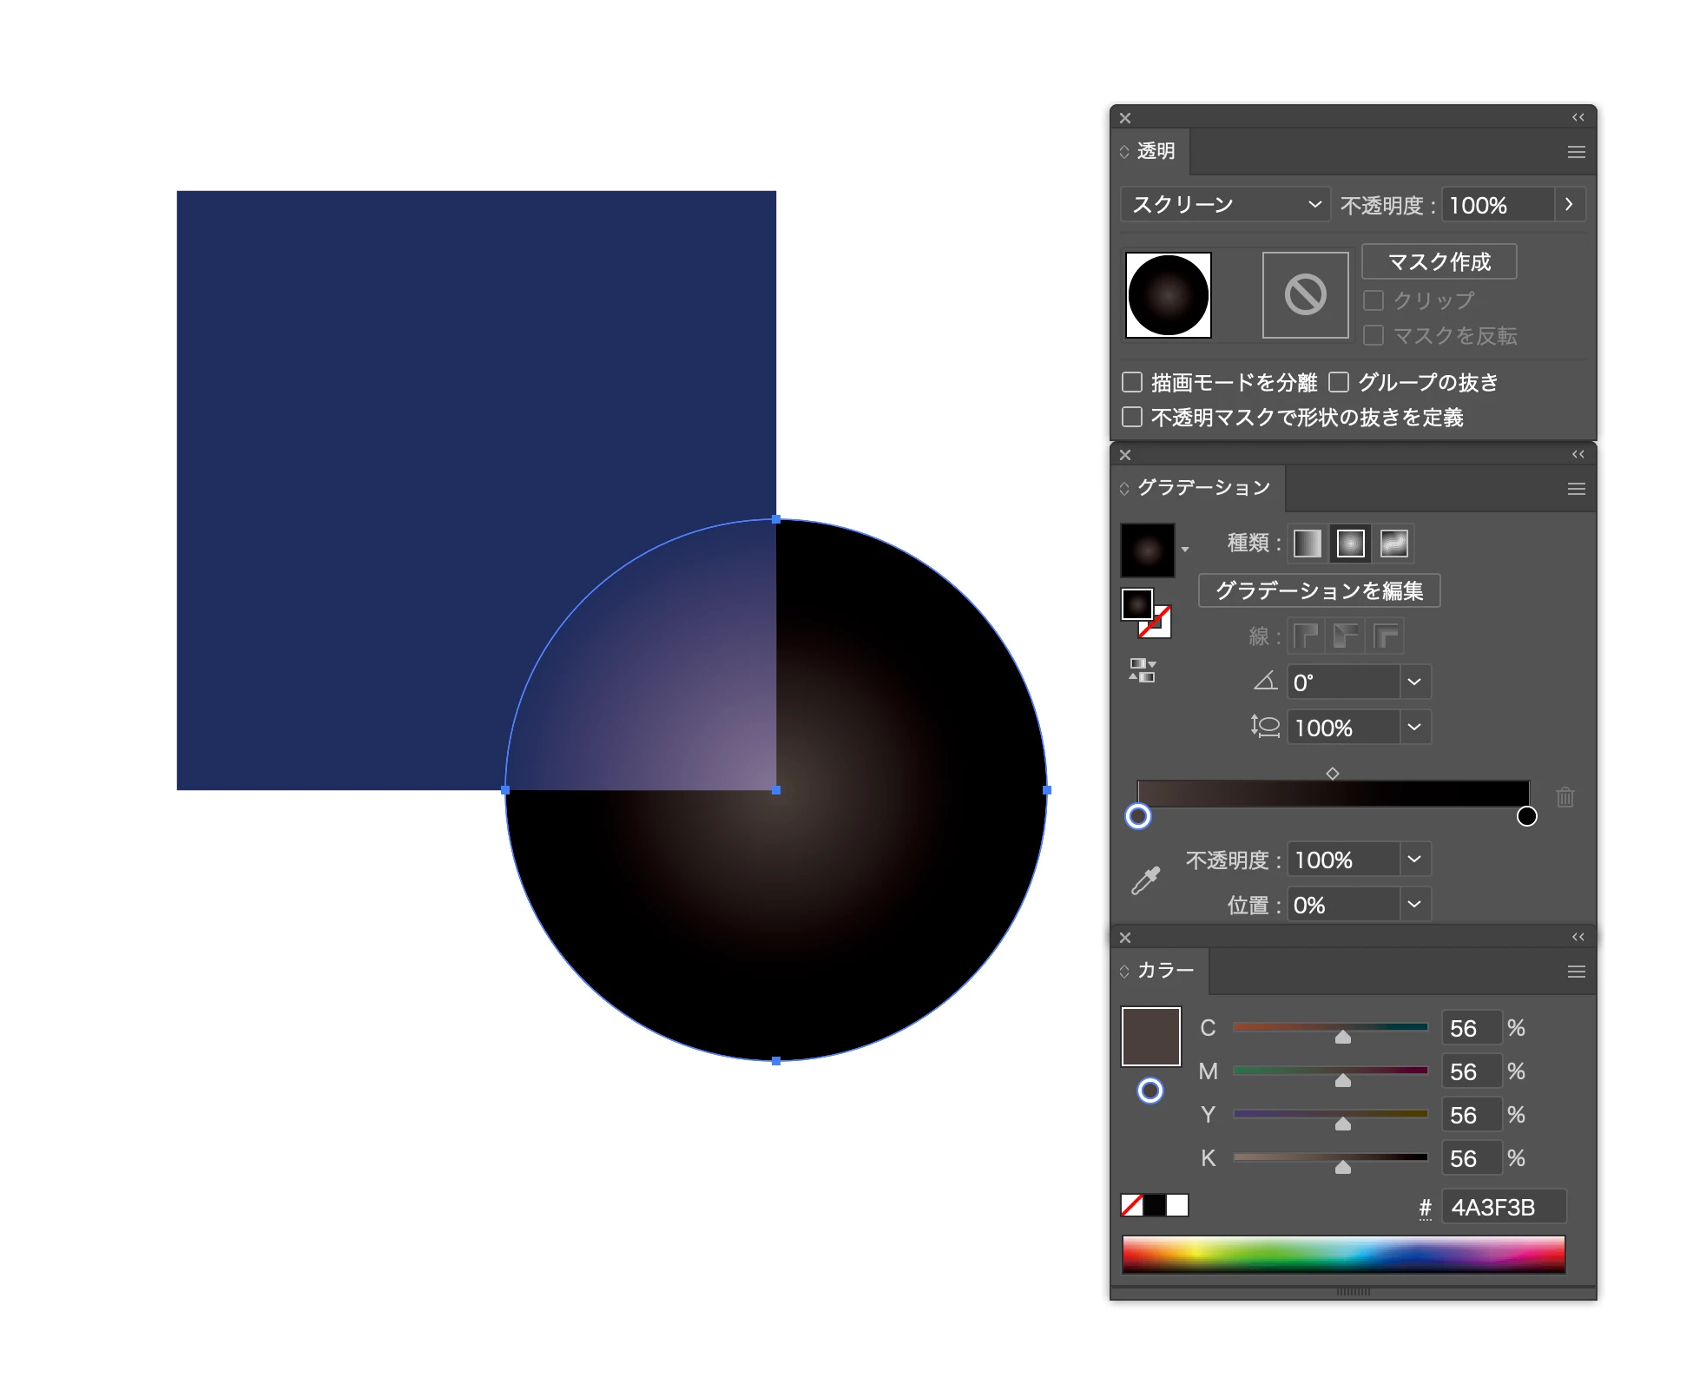Open the カラー panel options menu
Screen dimensions: 1693x1384
pyautogui.click(x=1577, y=972)
